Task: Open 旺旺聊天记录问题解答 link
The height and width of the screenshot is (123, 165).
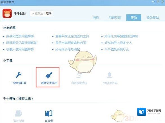Action: pyautogui.click(x=22, y=43)
